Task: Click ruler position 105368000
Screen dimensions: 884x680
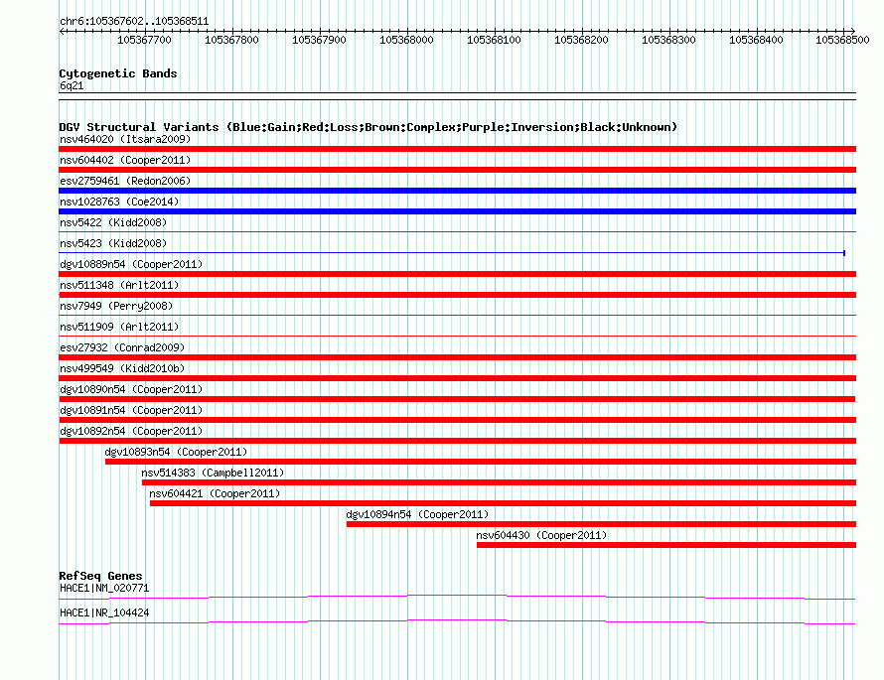Action: [406, 40]
